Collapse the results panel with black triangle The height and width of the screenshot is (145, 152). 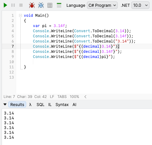[5, 104]
